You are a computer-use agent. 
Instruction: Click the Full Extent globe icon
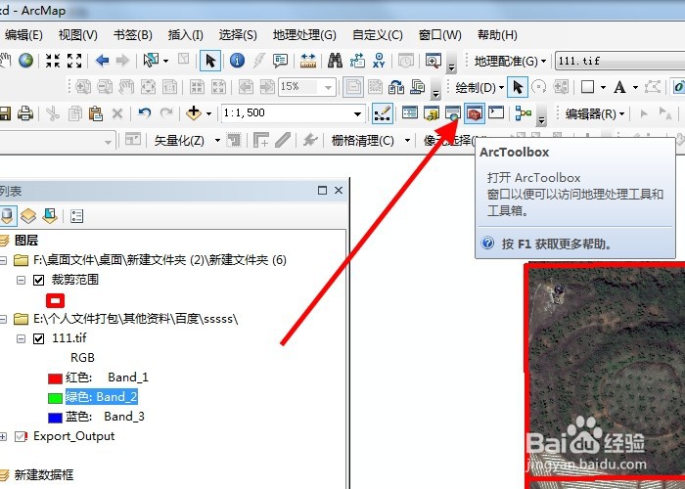26,61
